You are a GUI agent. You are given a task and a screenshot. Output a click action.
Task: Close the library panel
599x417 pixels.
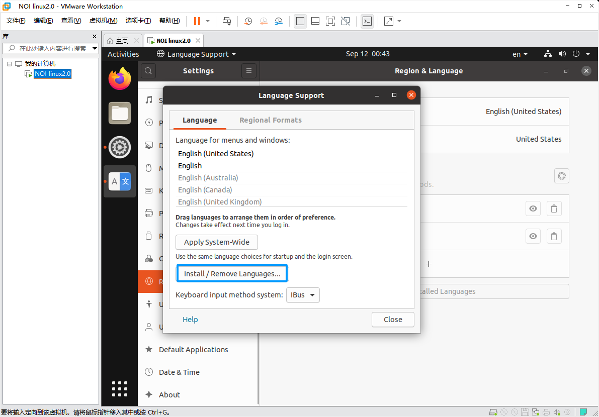pyautogui.click(x=95, y=36)
